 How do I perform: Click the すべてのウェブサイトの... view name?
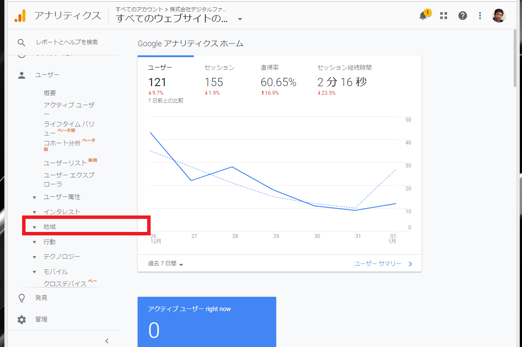[172, 19]
